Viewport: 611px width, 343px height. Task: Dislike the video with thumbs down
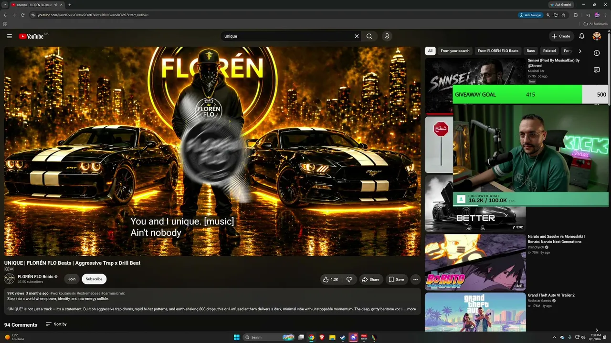[349, 280]
